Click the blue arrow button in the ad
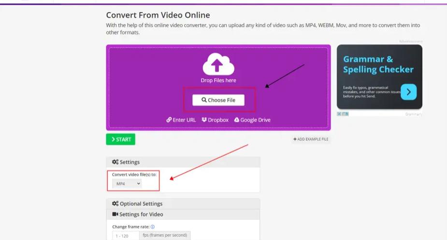 (408, 92)
